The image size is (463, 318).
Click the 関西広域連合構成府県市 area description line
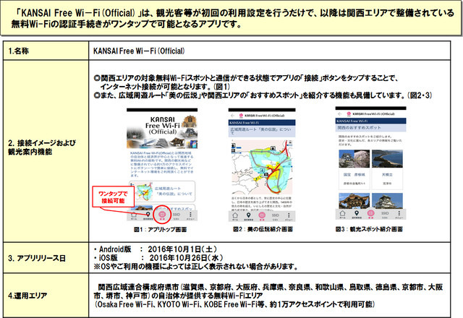268,291
